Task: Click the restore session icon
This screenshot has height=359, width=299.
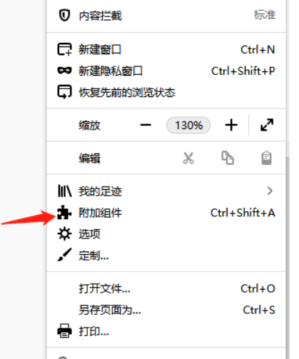Action: coord(64,92)
